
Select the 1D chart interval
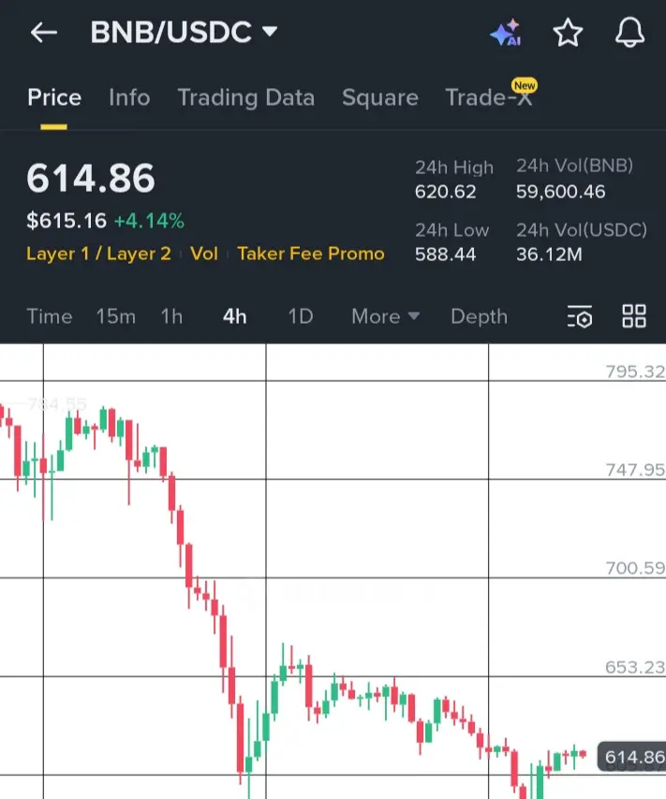tap(300, 317)
